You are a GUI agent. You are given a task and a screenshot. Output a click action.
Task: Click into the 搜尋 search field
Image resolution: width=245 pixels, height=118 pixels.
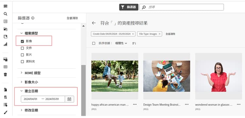pos(182,7)
